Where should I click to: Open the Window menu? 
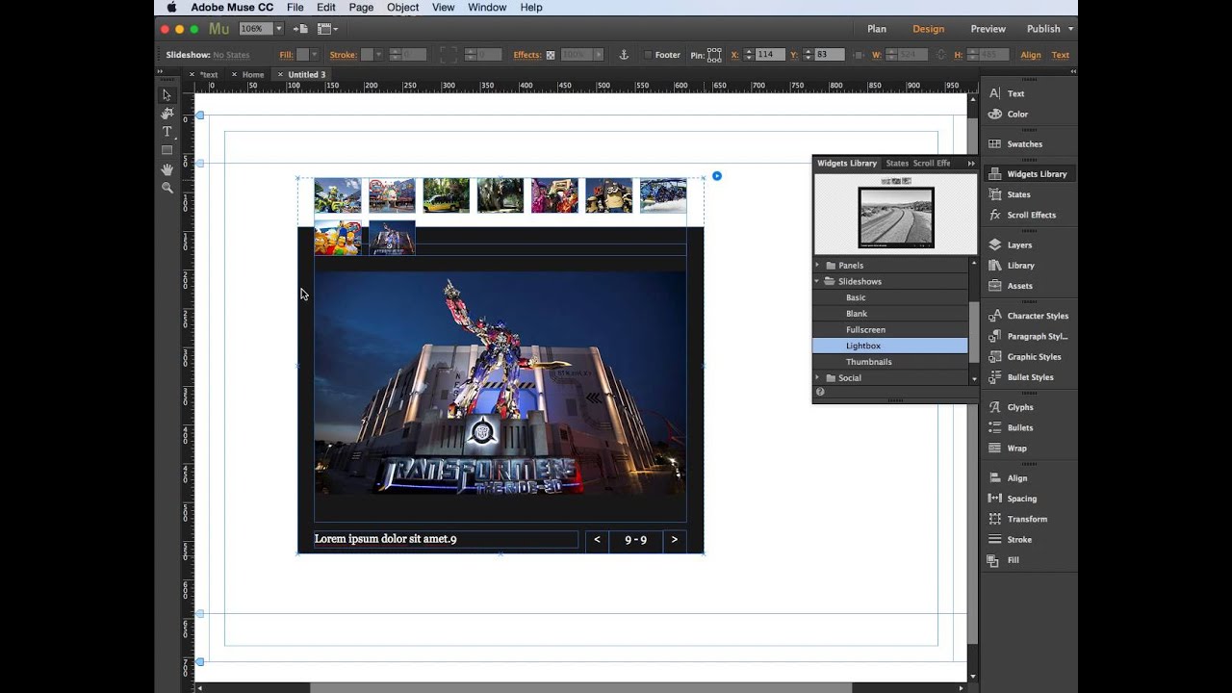487,8
